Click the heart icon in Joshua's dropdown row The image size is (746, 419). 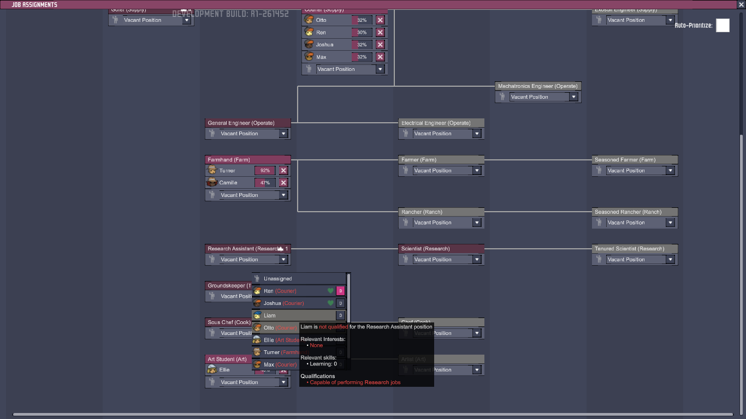[x=330, y=303]
